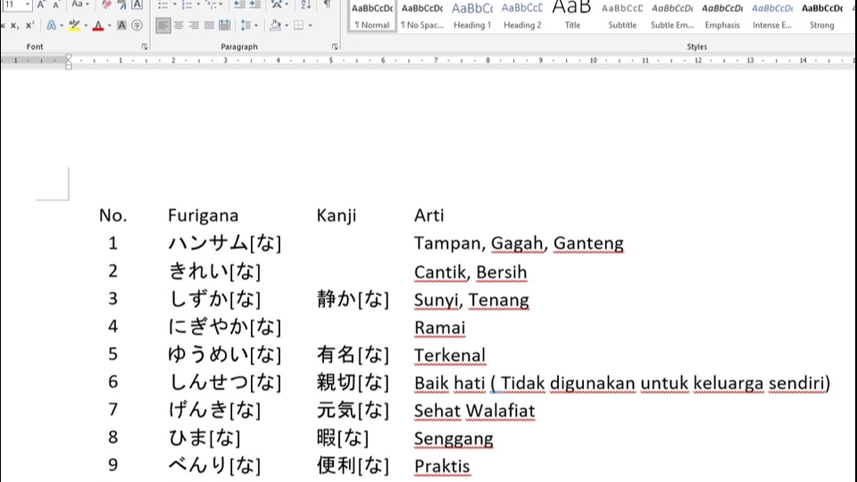Click the Enclose Characters icon

click(x=137, y=26)
